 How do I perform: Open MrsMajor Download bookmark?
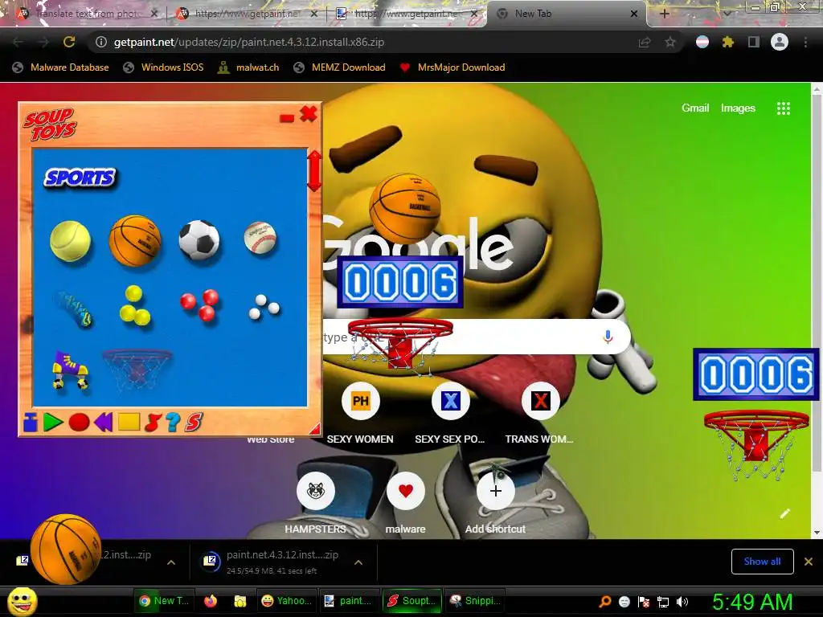[452, 67]
